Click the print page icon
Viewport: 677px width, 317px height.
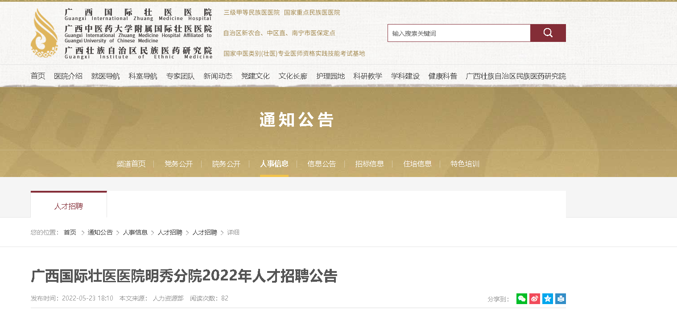[561, 299]
